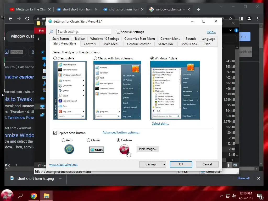This screenshot has height=201, width=268.
Task: Visit www.classicshell.net link
Action: pyautogui.click(x=63, y=165)
